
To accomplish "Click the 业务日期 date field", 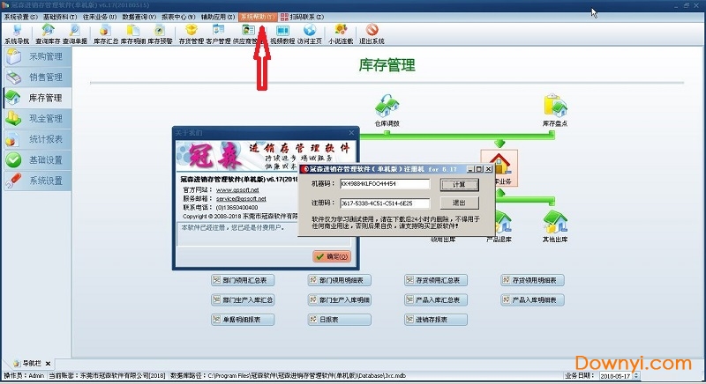I will tap(616, 375).
